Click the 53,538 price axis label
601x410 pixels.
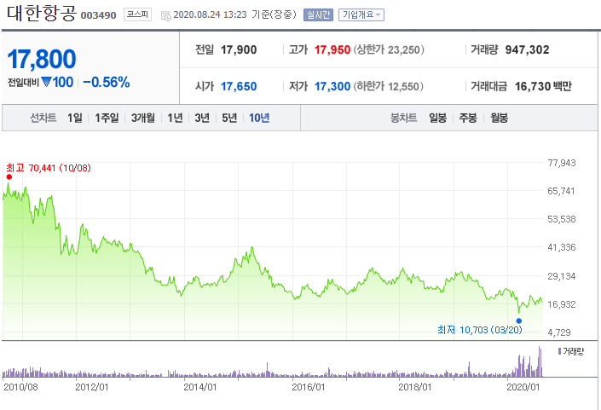562,219
